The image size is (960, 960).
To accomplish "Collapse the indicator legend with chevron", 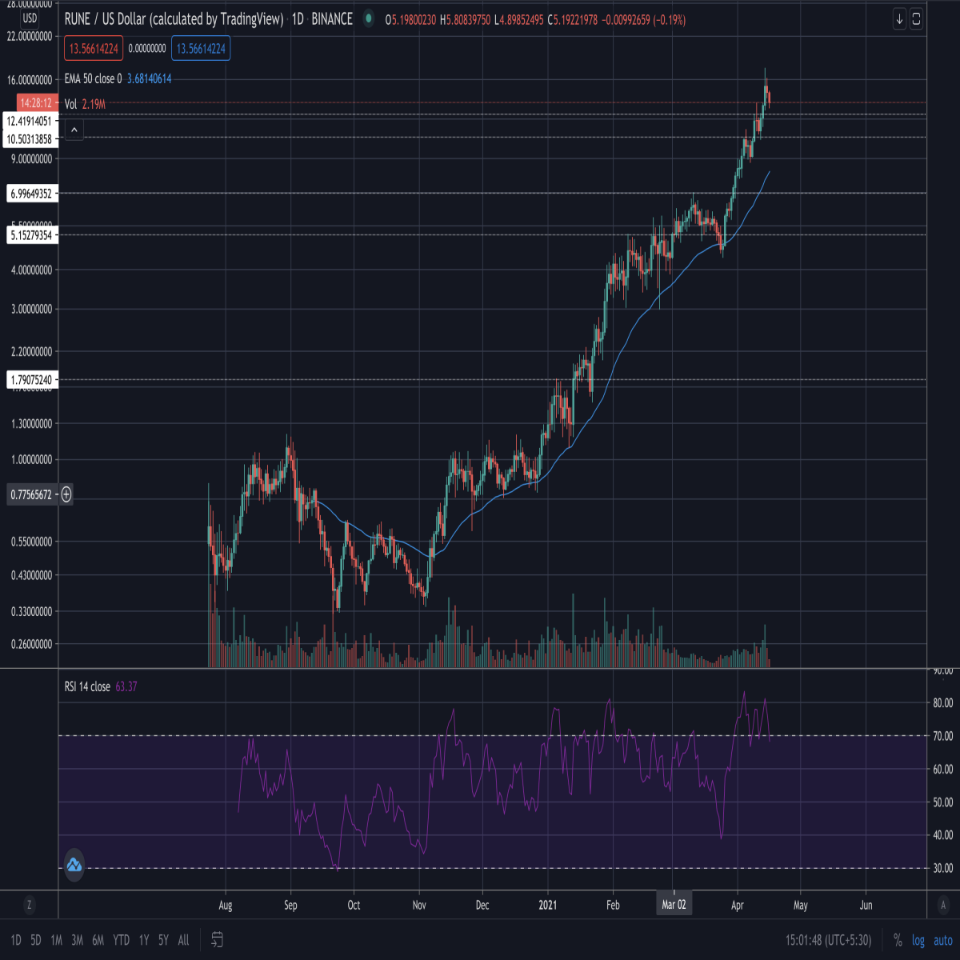I will (x=74, y=130).
